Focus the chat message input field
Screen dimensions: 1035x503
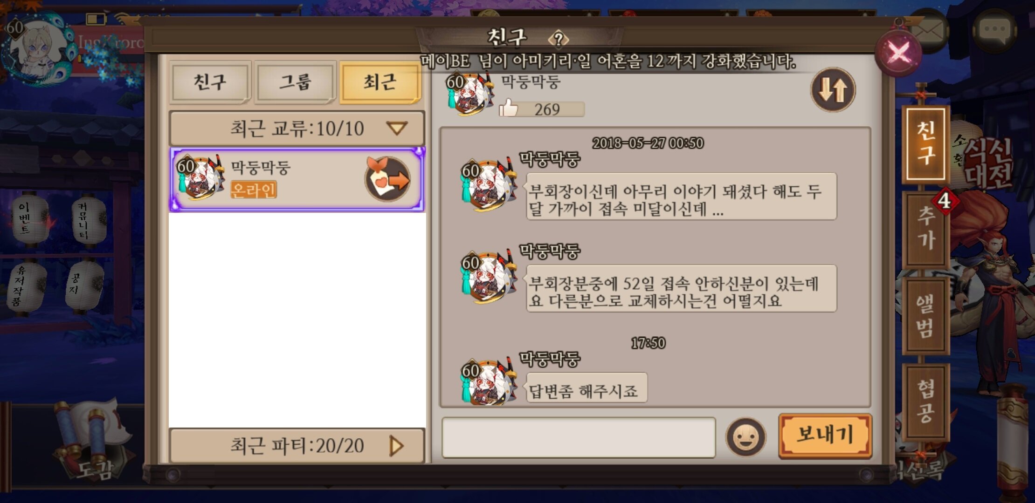click(x=579, y=437)
